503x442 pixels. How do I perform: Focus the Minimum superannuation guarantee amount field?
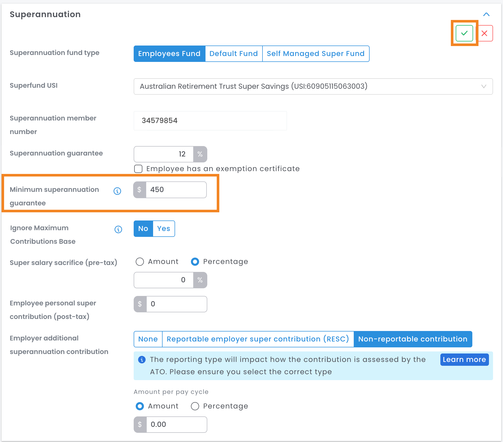pyautogui.click(x=176, y=190)
